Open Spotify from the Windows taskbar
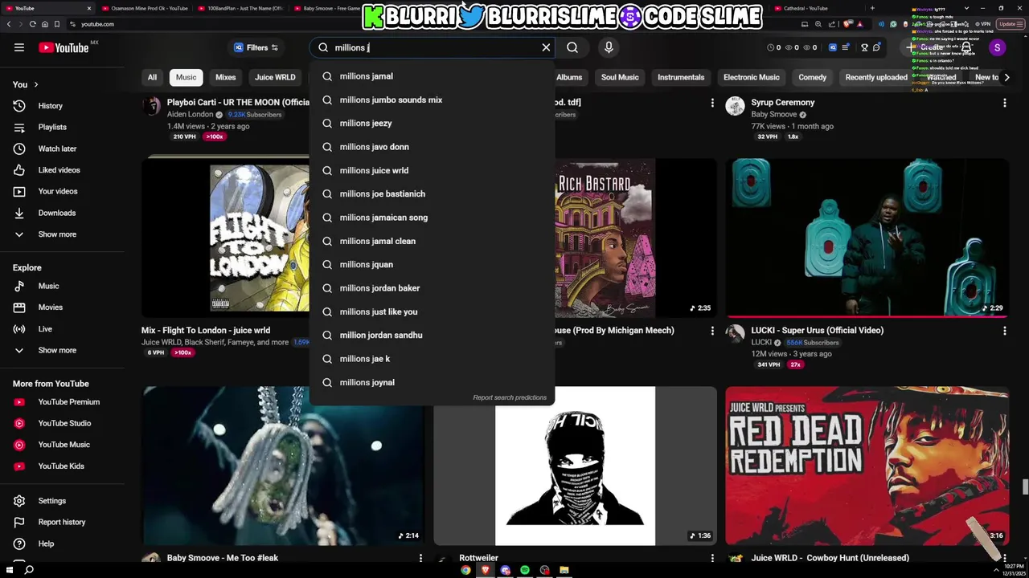Image resolution: width=1029 pixels, height=578 pixels. [525, 570]
